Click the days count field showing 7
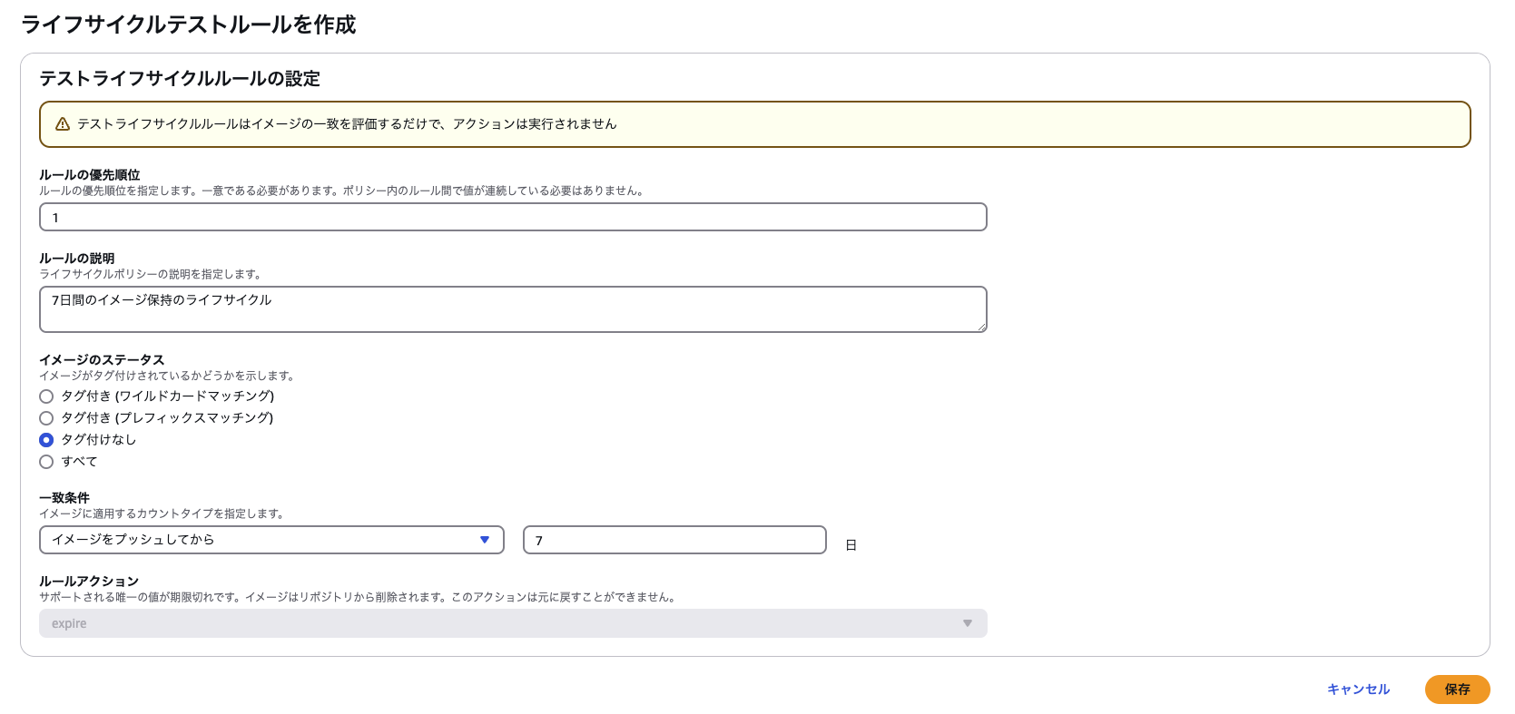 coord(674,540)
